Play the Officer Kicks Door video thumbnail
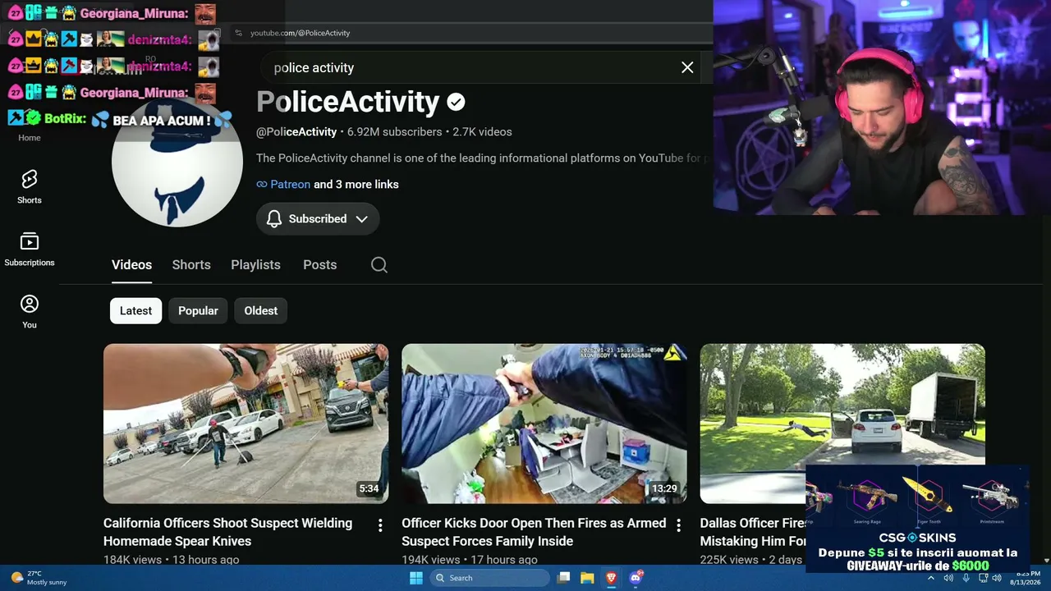The image size is (1051, 591). [x=544, y=424]
